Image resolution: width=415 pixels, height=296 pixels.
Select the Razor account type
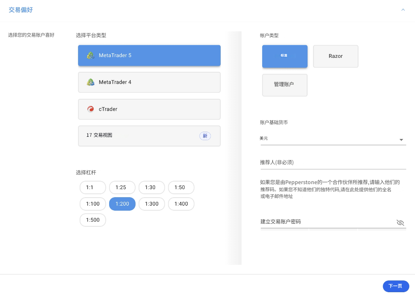pos(336,56)
